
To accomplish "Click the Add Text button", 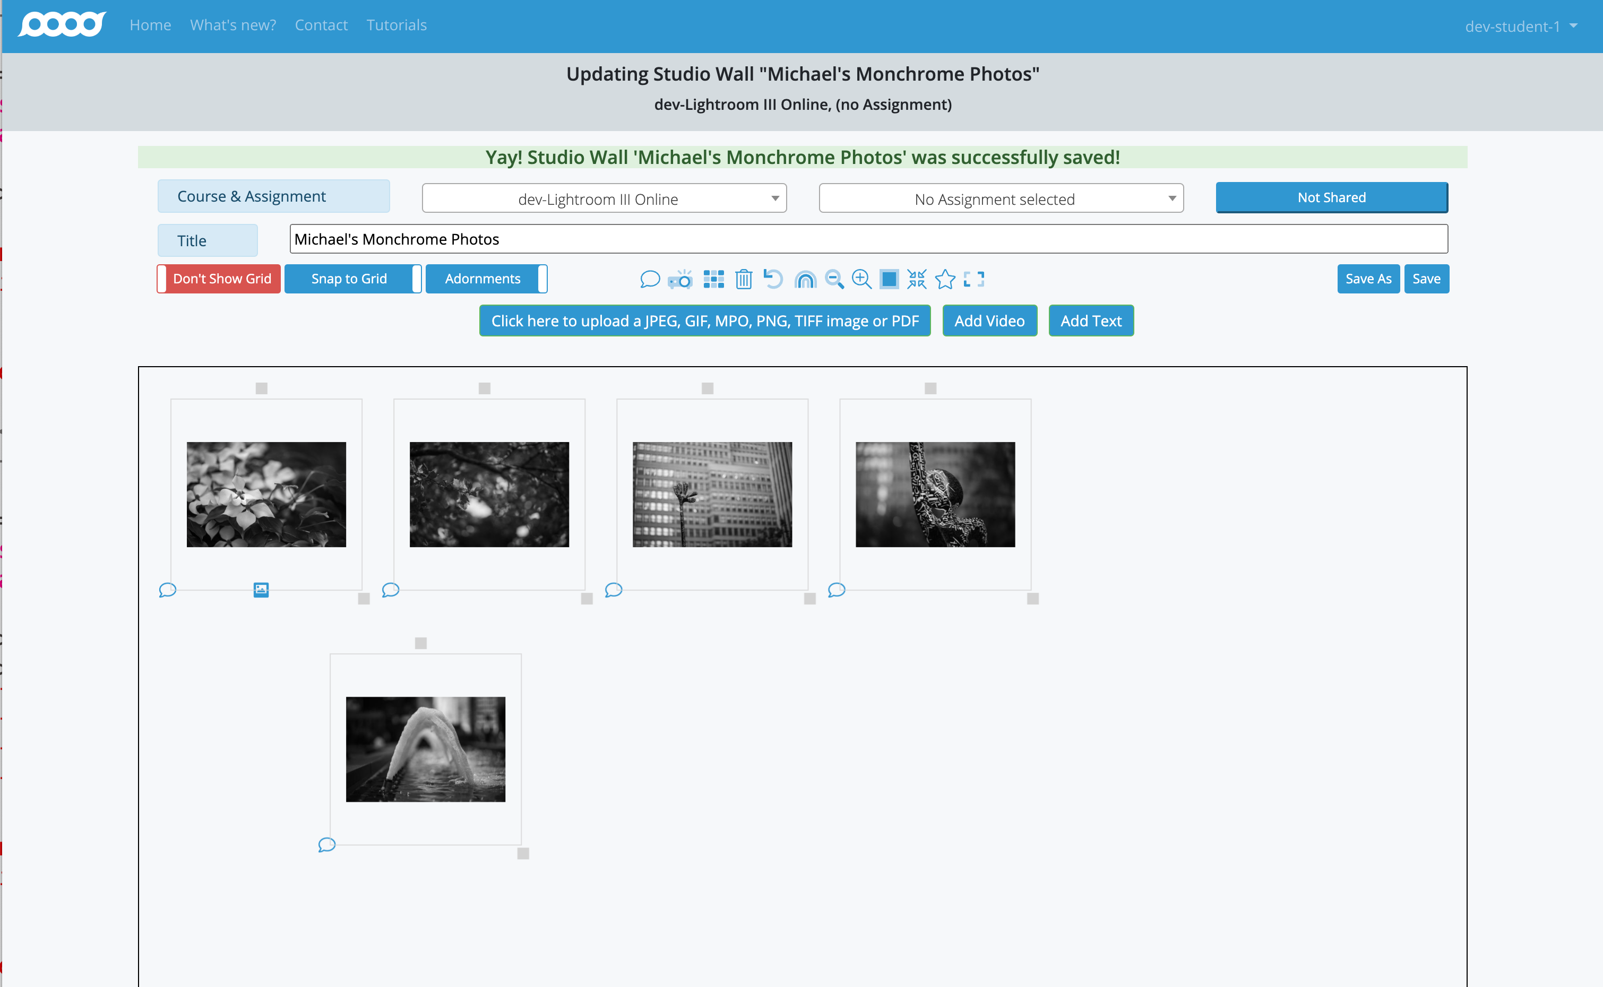I will click(x=1091, y=321).
